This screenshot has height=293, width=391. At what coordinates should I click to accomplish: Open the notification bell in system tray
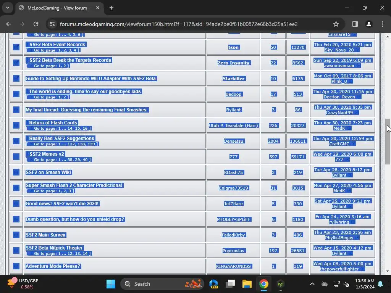381,284
